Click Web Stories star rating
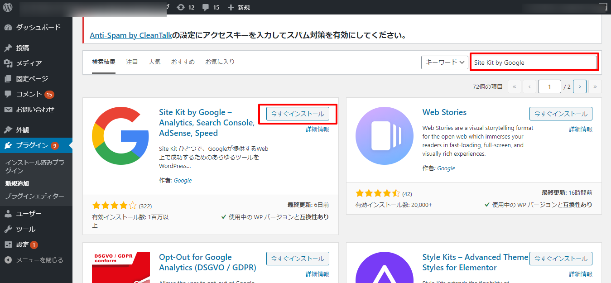This screenshot has width=611, height=283. 378,193
